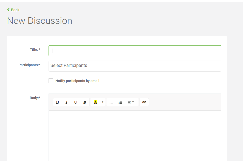The image size is (243, 161).
Task: Insert an ordered numbered list
Action: coord(120,102)
